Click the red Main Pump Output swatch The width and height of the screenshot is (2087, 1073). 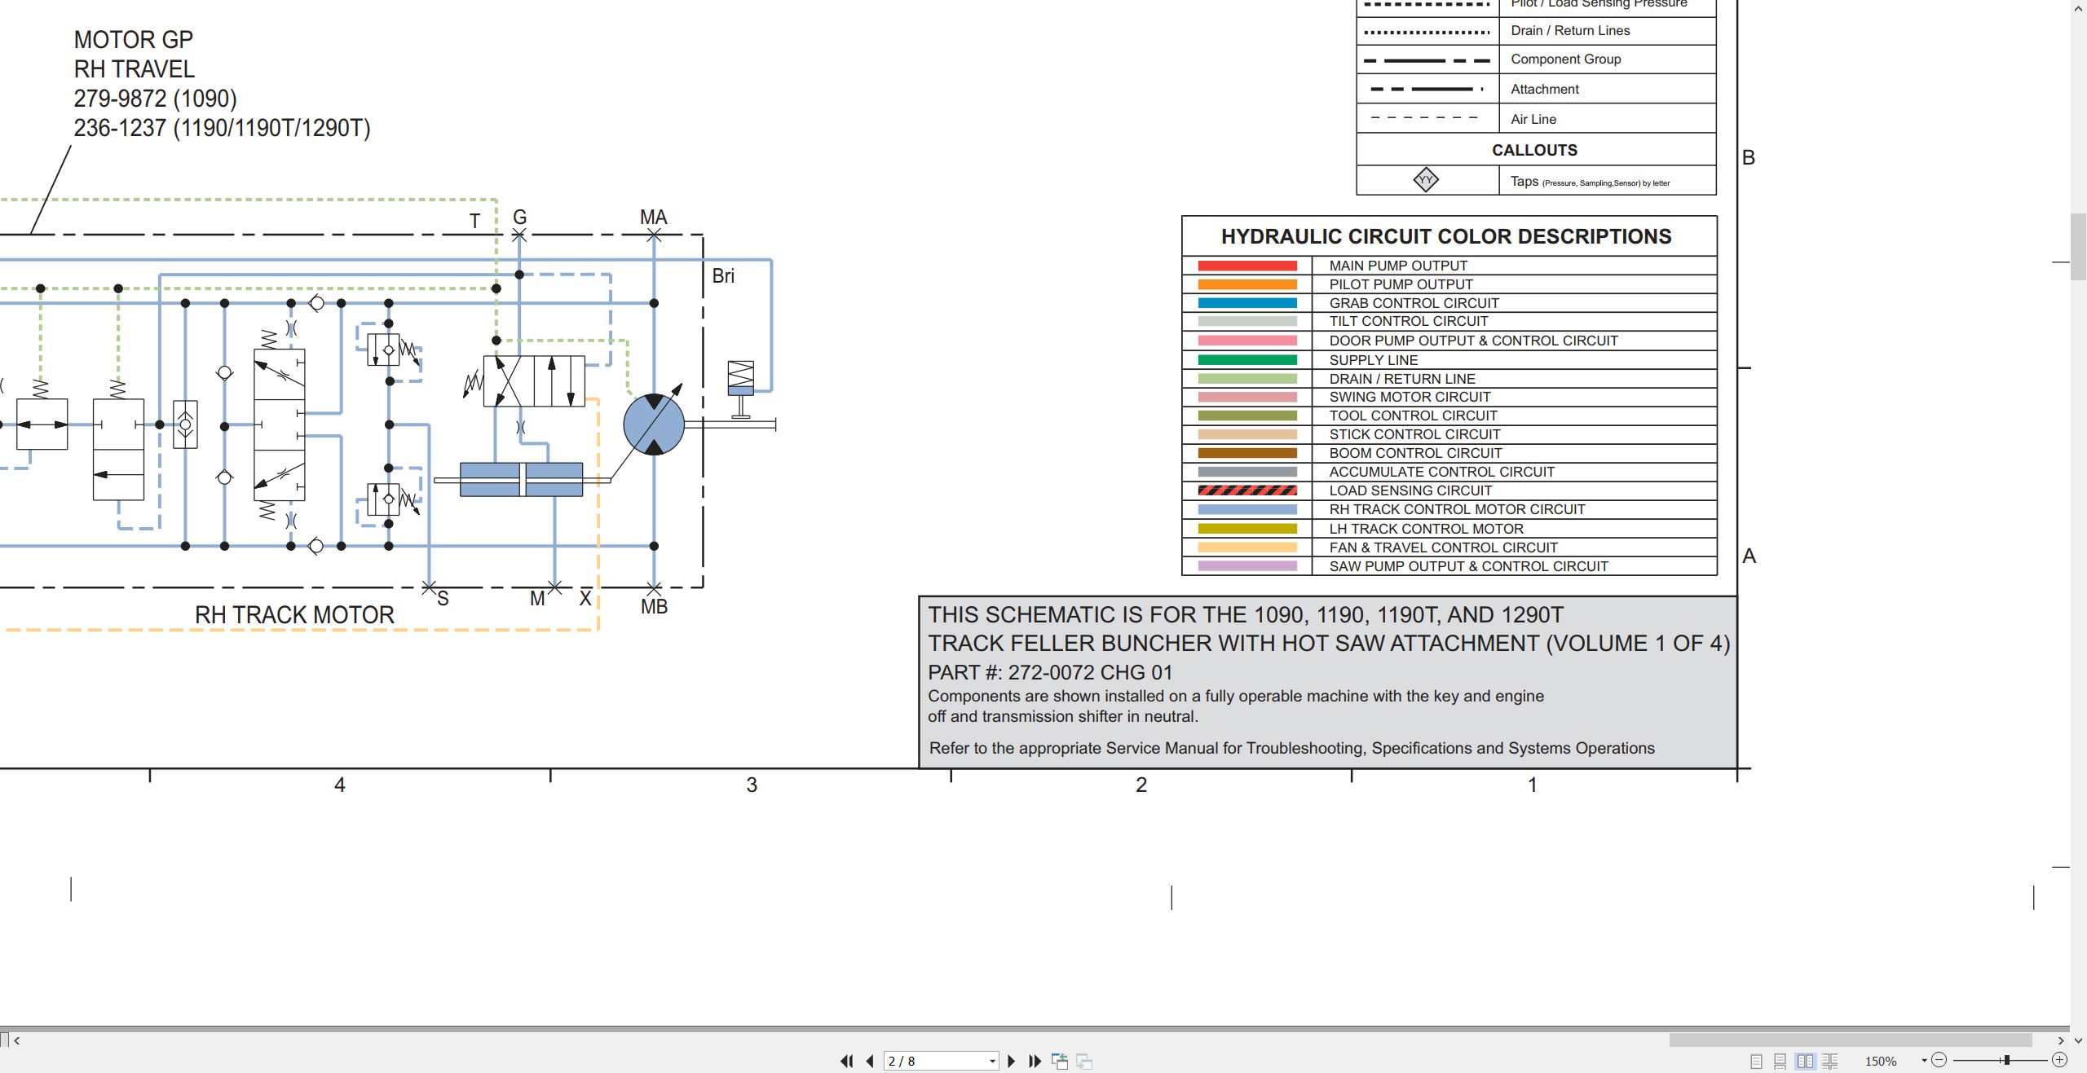[1247, 266]
